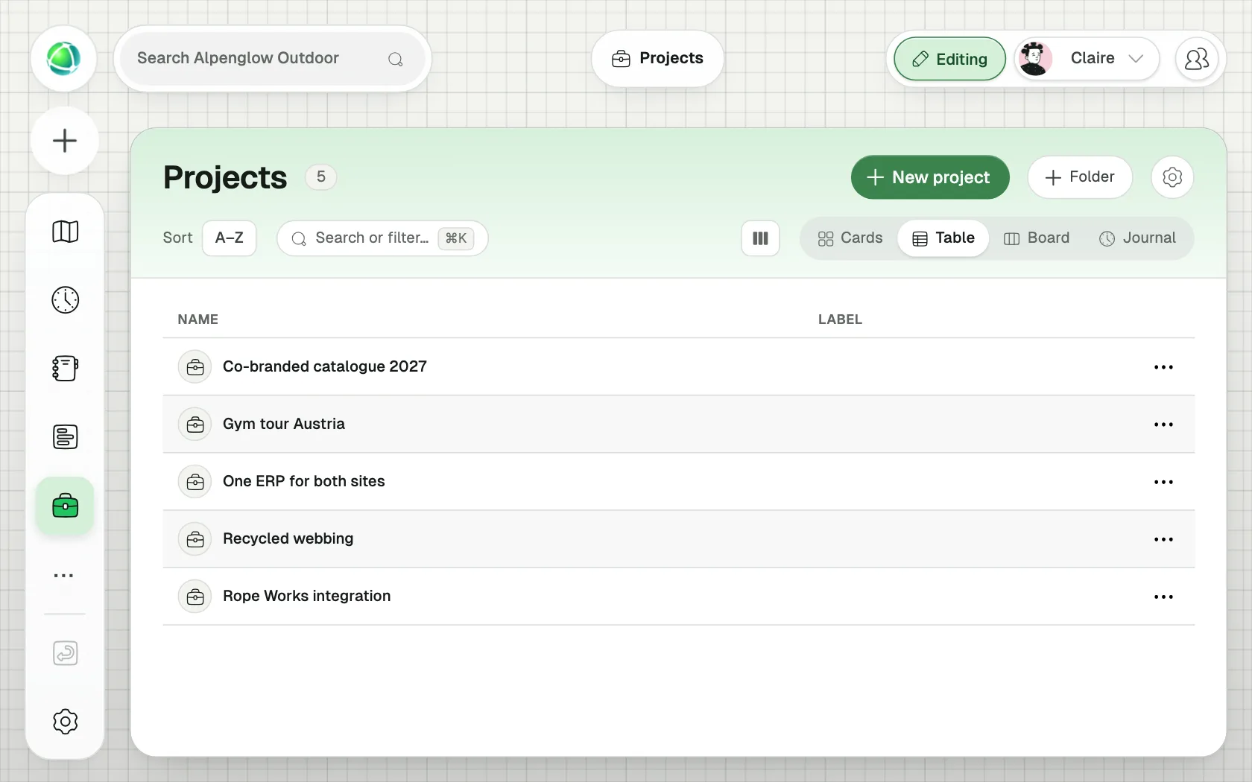Click the Projects breadcrumb pill at top
This screenshot has height=782, width=1252.
pos(657,59)
